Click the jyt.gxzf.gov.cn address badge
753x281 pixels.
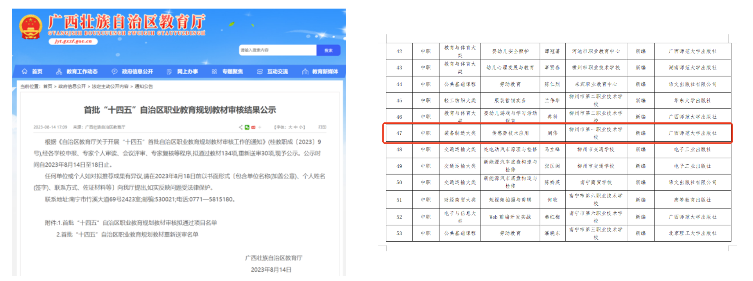pos(73,41)
